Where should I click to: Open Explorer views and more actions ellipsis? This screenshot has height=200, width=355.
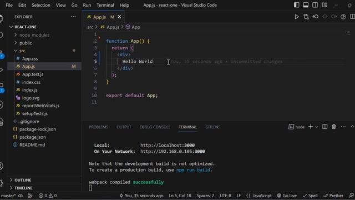pyautogui.click(x=73, y=17)
